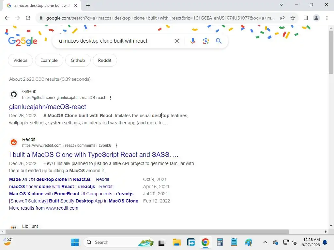
Task: Share this page icon in address bar
Action: click(282, 18)
